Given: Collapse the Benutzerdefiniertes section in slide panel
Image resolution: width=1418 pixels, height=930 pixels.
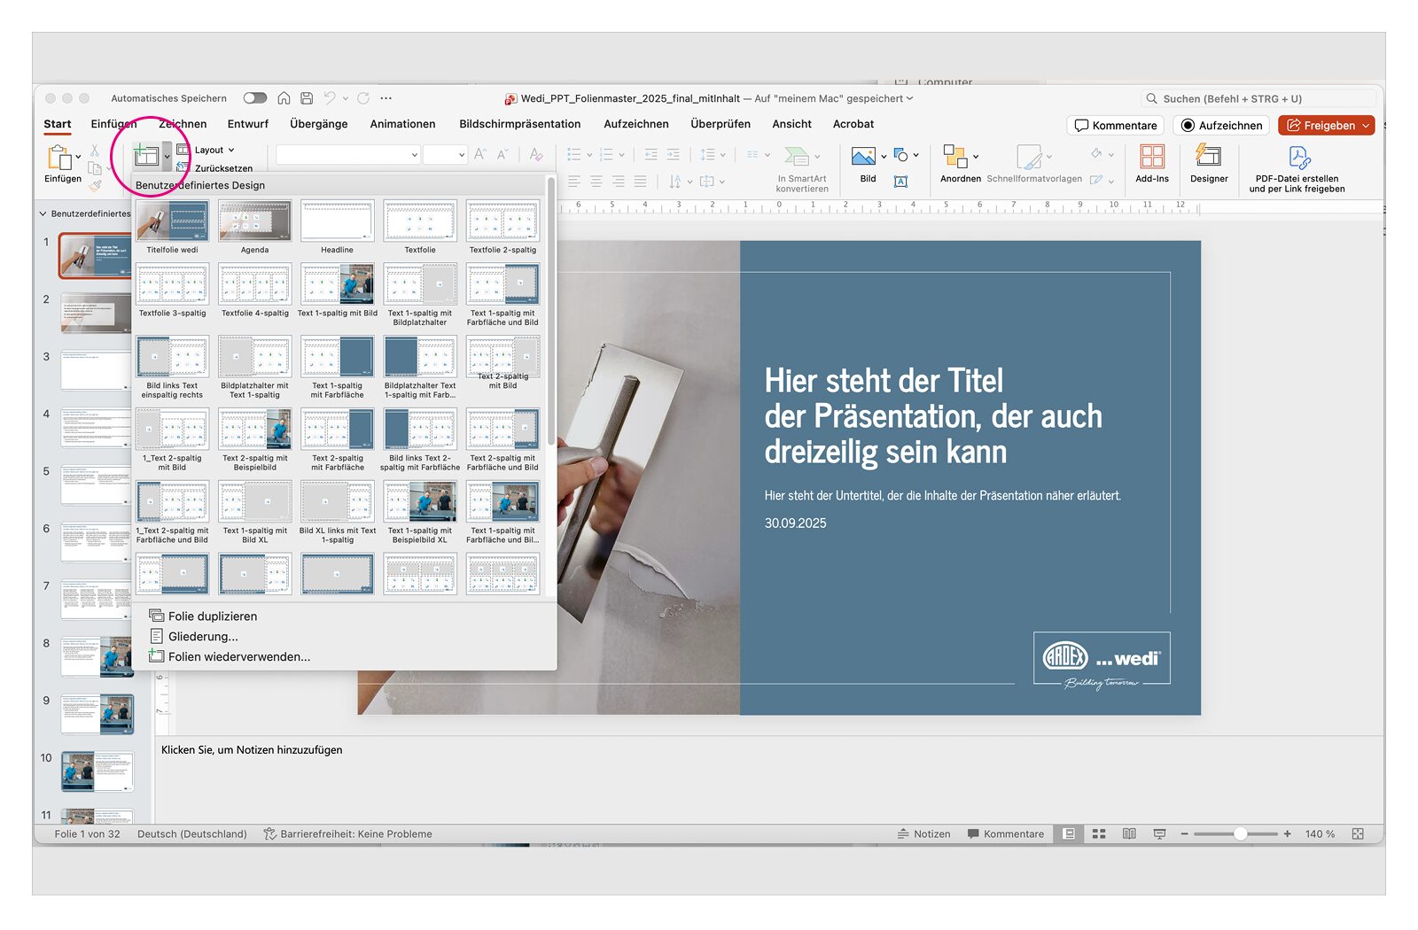Looking at the screenshot, I should click(43, 213).
